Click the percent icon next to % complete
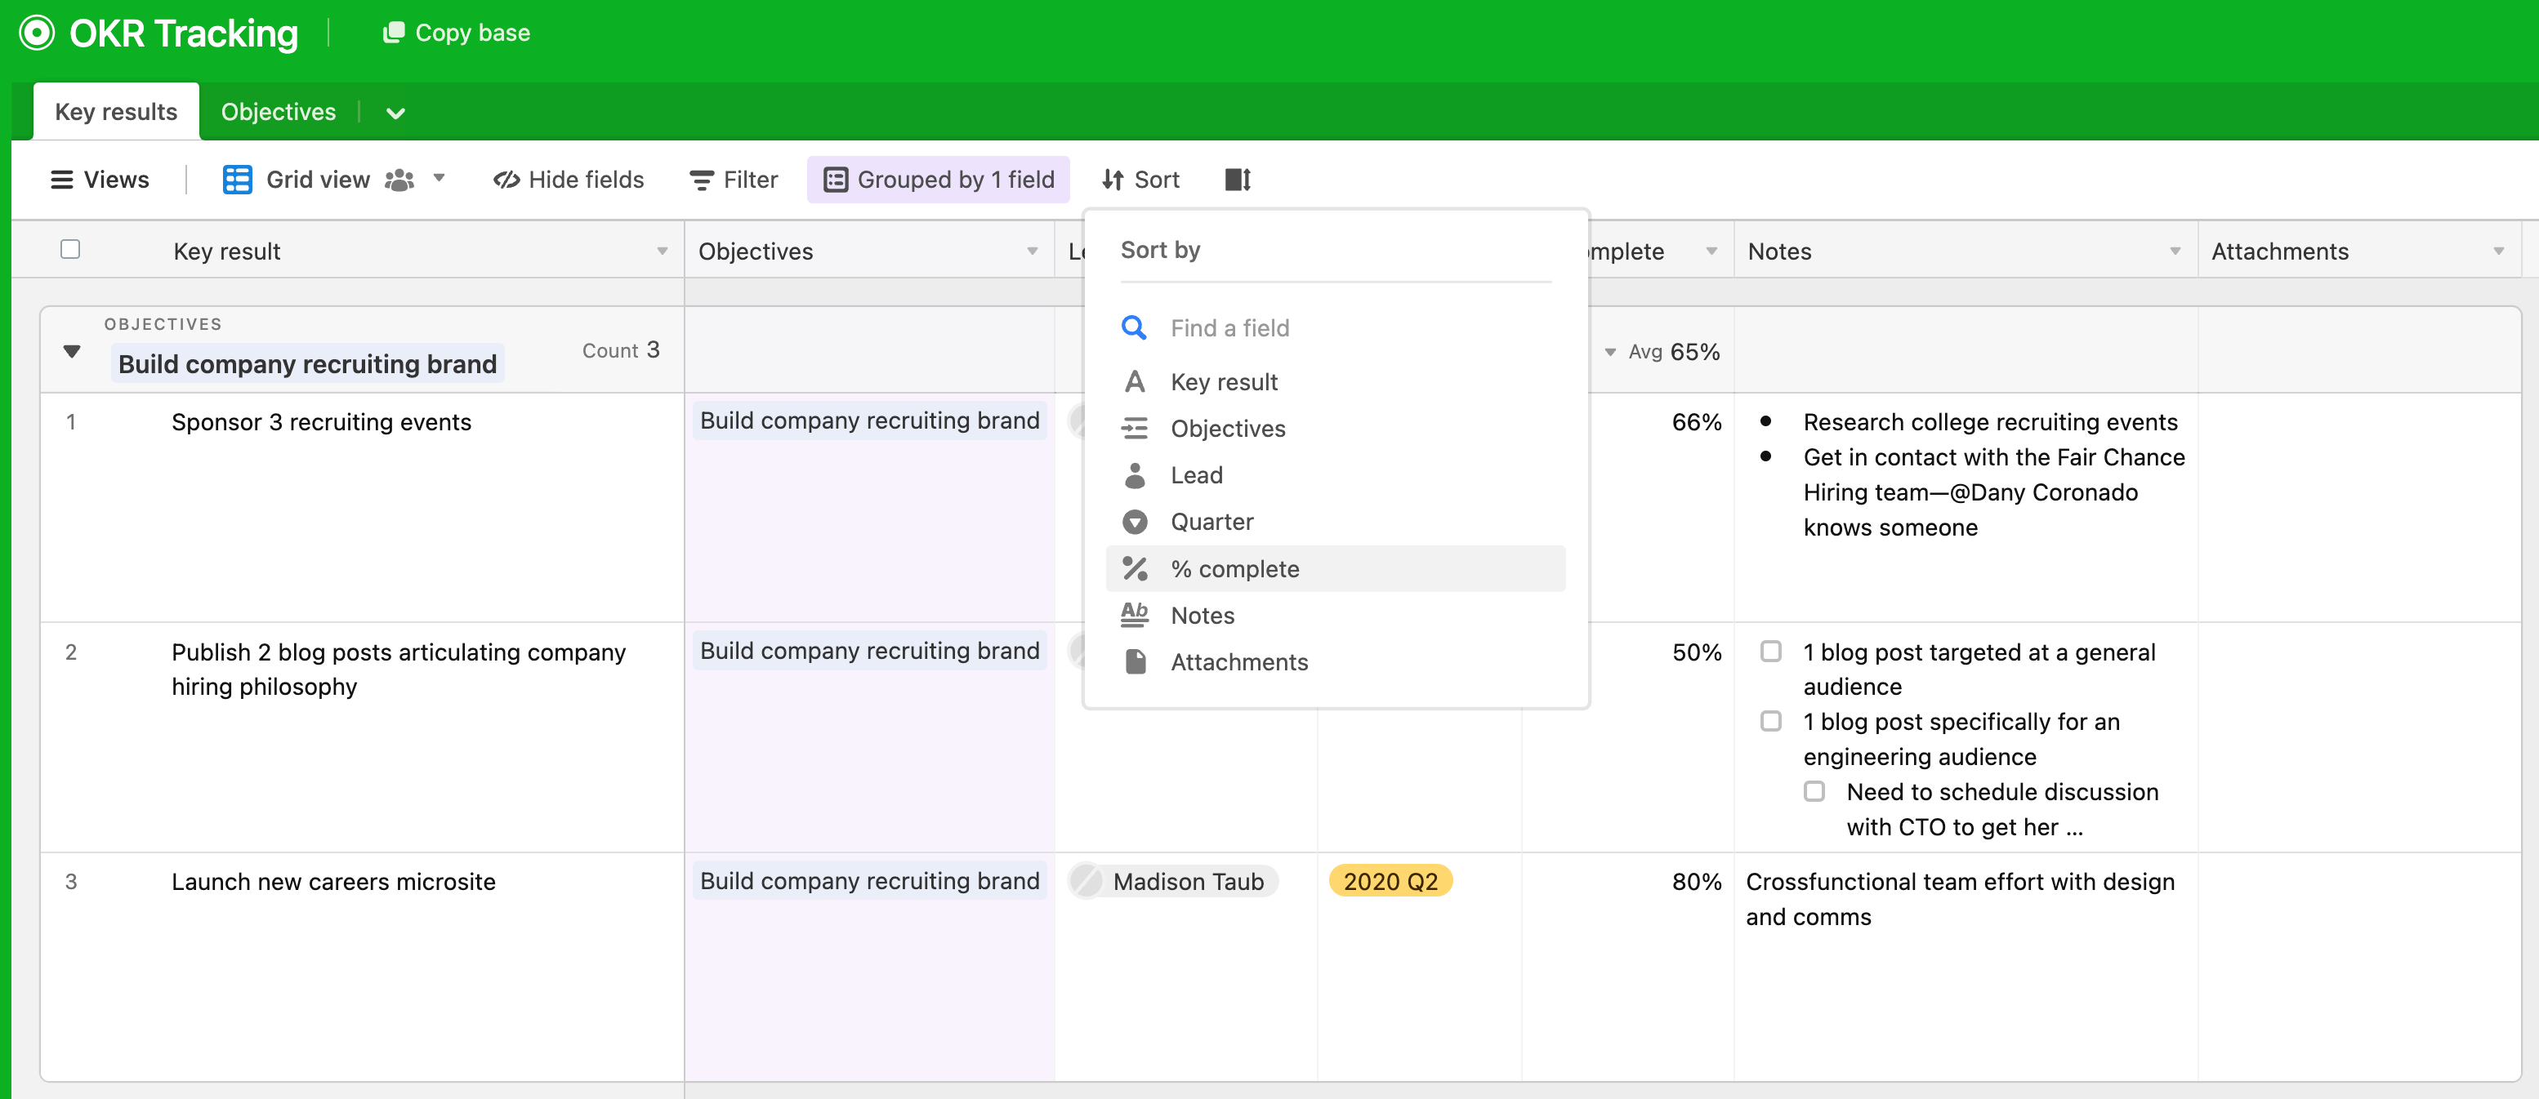The height and width of the screenshot is (1099, 2539). (1135, 568)
